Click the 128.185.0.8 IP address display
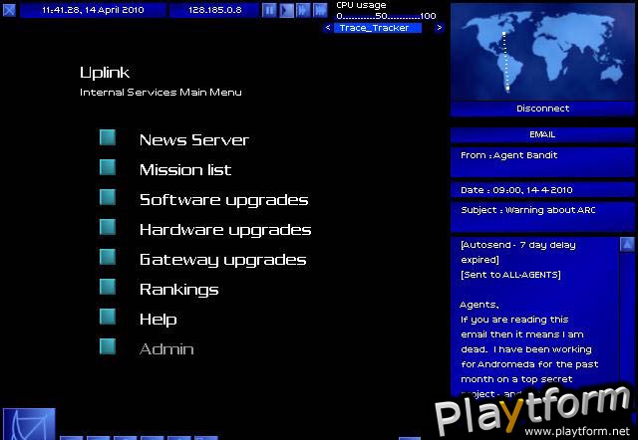The width and height of the screenshot is (638, 440). pos(214,10)
